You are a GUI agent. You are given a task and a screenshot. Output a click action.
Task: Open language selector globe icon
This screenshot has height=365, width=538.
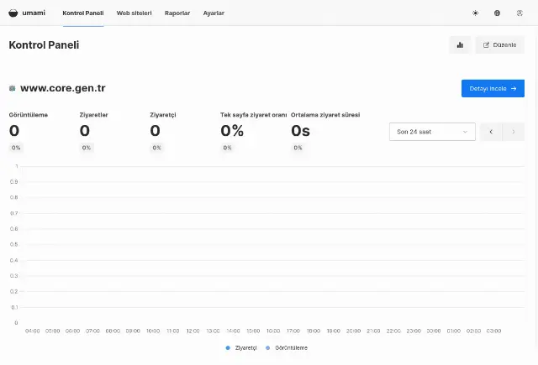click(497, 13)
